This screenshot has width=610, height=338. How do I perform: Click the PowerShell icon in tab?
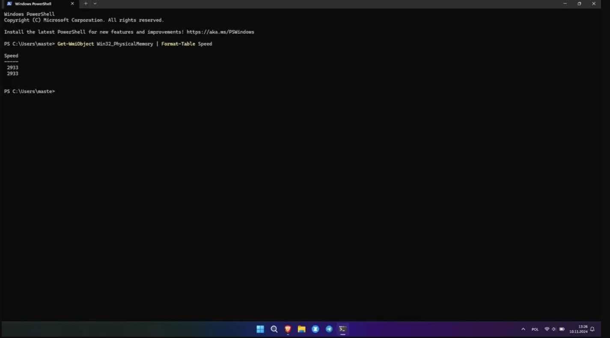9,4
